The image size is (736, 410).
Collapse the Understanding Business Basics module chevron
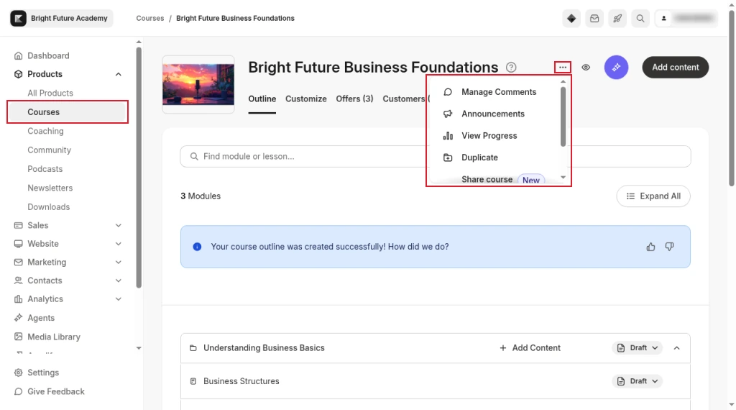[x=676, y=348]
